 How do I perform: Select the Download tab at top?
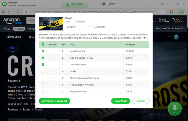pyautogui.click(x=75, y=4)
